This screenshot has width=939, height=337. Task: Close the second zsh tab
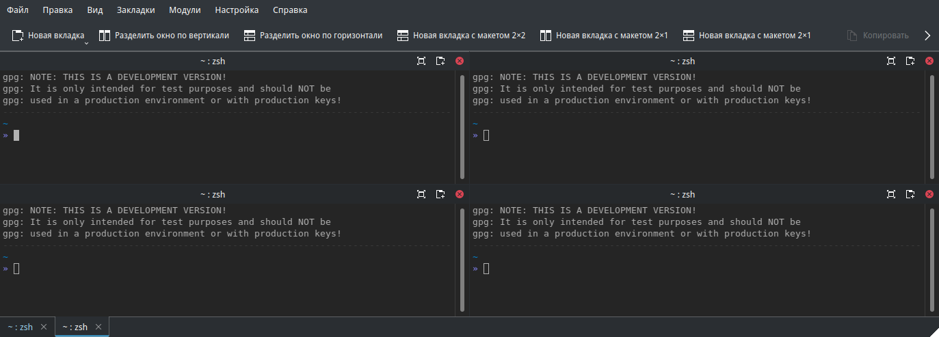tap(99, 327)
